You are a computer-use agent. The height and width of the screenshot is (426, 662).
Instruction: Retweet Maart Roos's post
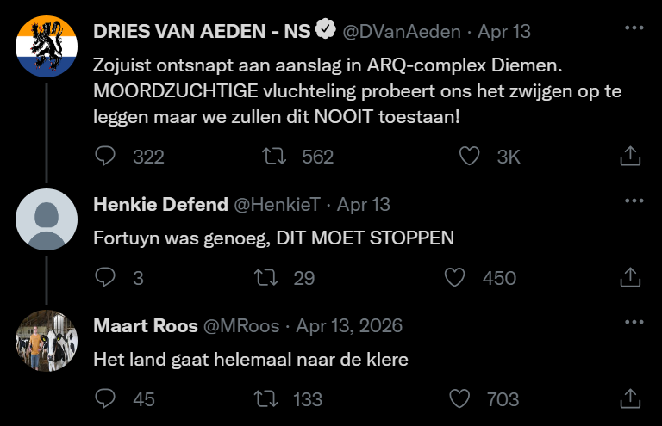tap(276, 398)
